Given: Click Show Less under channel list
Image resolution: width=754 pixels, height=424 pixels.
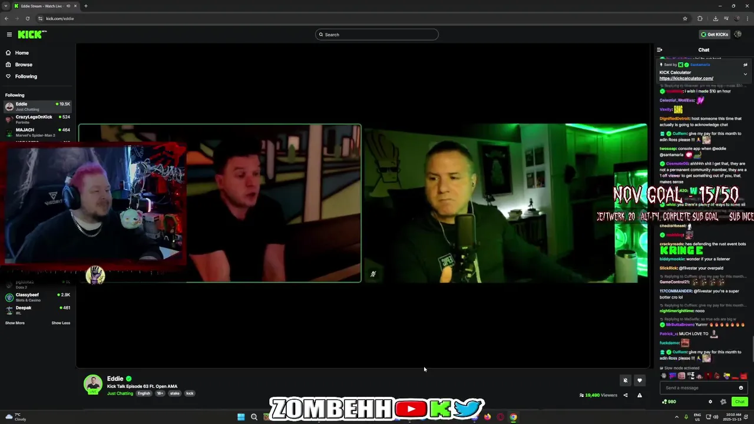Looking at the screenshot, I should click(x=61, y=323).
